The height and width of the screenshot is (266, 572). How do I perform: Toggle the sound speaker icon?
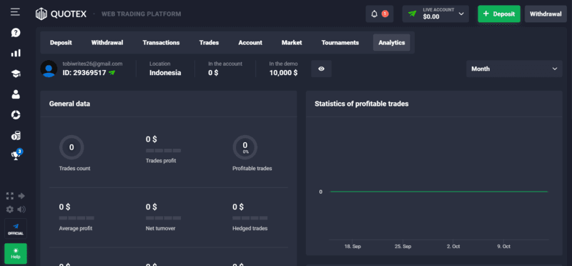(21, 210)
